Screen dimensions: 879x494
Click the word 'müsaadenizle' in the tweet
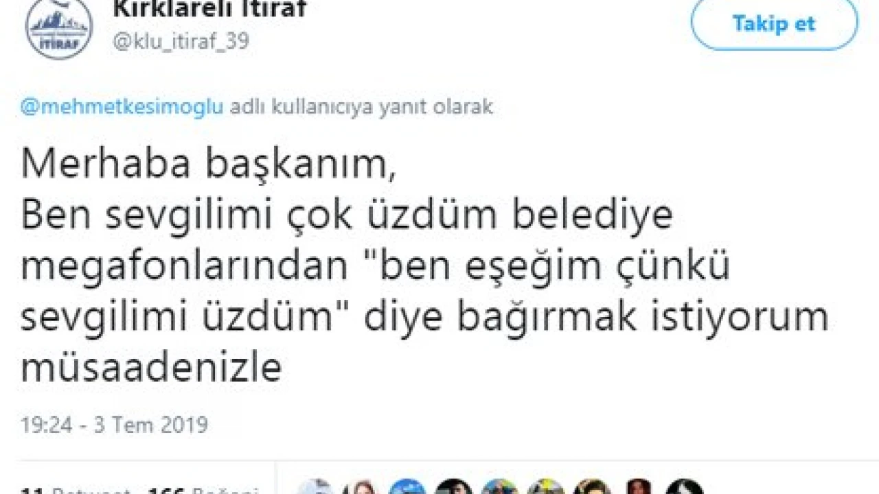click(151, 368)
